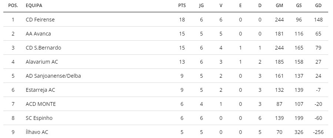Select the Estarreja AC team name

(x=40, y=90)
